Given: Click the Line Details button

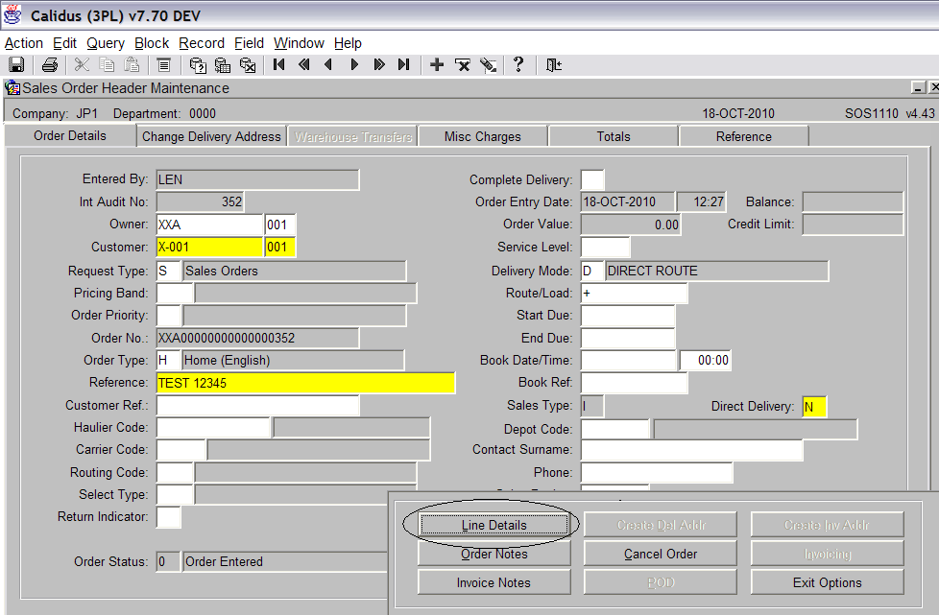Looking at the screenshot, I should pos(494,525).
